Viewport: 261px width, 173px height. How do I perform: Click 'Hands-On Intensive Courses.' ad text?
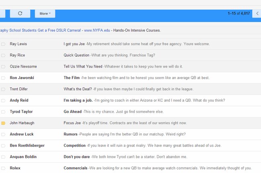coord(137,30)
